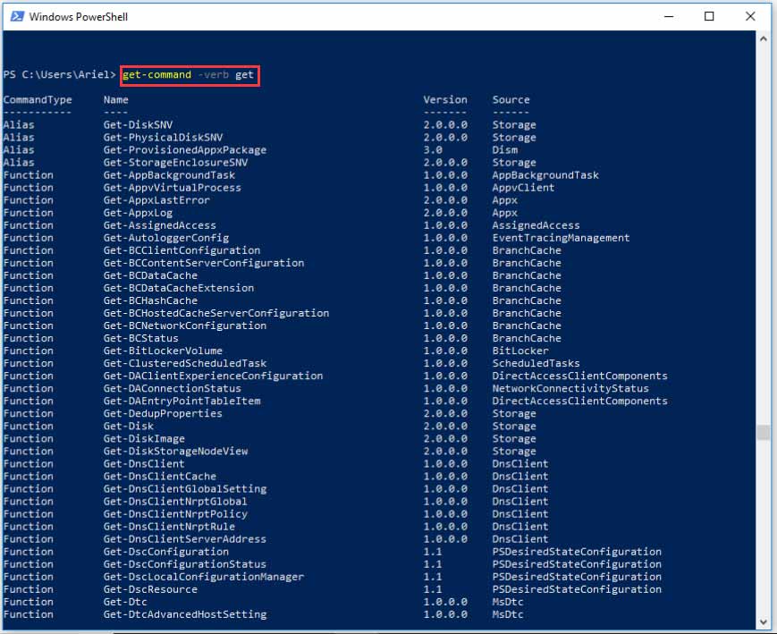Click the Get-DiskImage entry
The width and height of the screenshot is (777, 634).
click(144, 439)
